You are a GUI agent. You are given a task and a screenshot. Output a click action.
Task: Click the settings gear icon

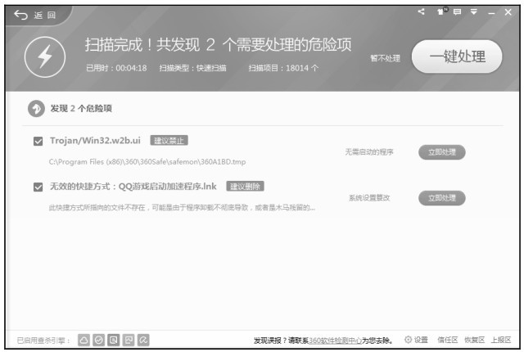(x=408, y=340)
